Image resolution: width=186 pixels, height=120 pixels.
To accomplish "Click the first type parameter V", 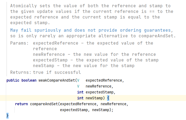I will pyautogui.click(x=78, y=80).
